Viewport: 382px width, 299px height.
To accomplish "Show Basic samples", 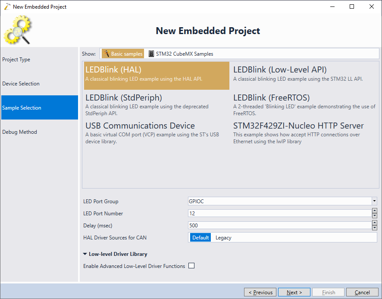I will pos(123,54).
